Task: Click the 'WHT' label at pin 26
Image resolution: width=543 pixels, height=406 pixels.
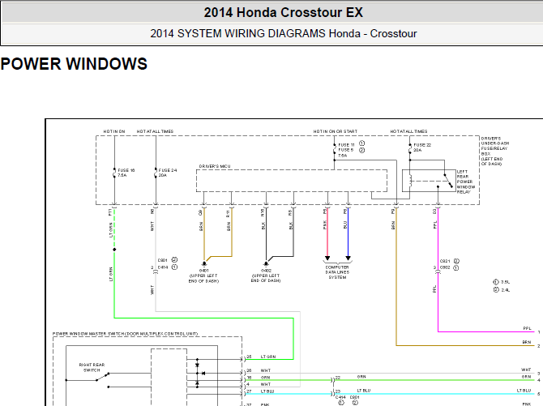Action: (x=266, y=370)
